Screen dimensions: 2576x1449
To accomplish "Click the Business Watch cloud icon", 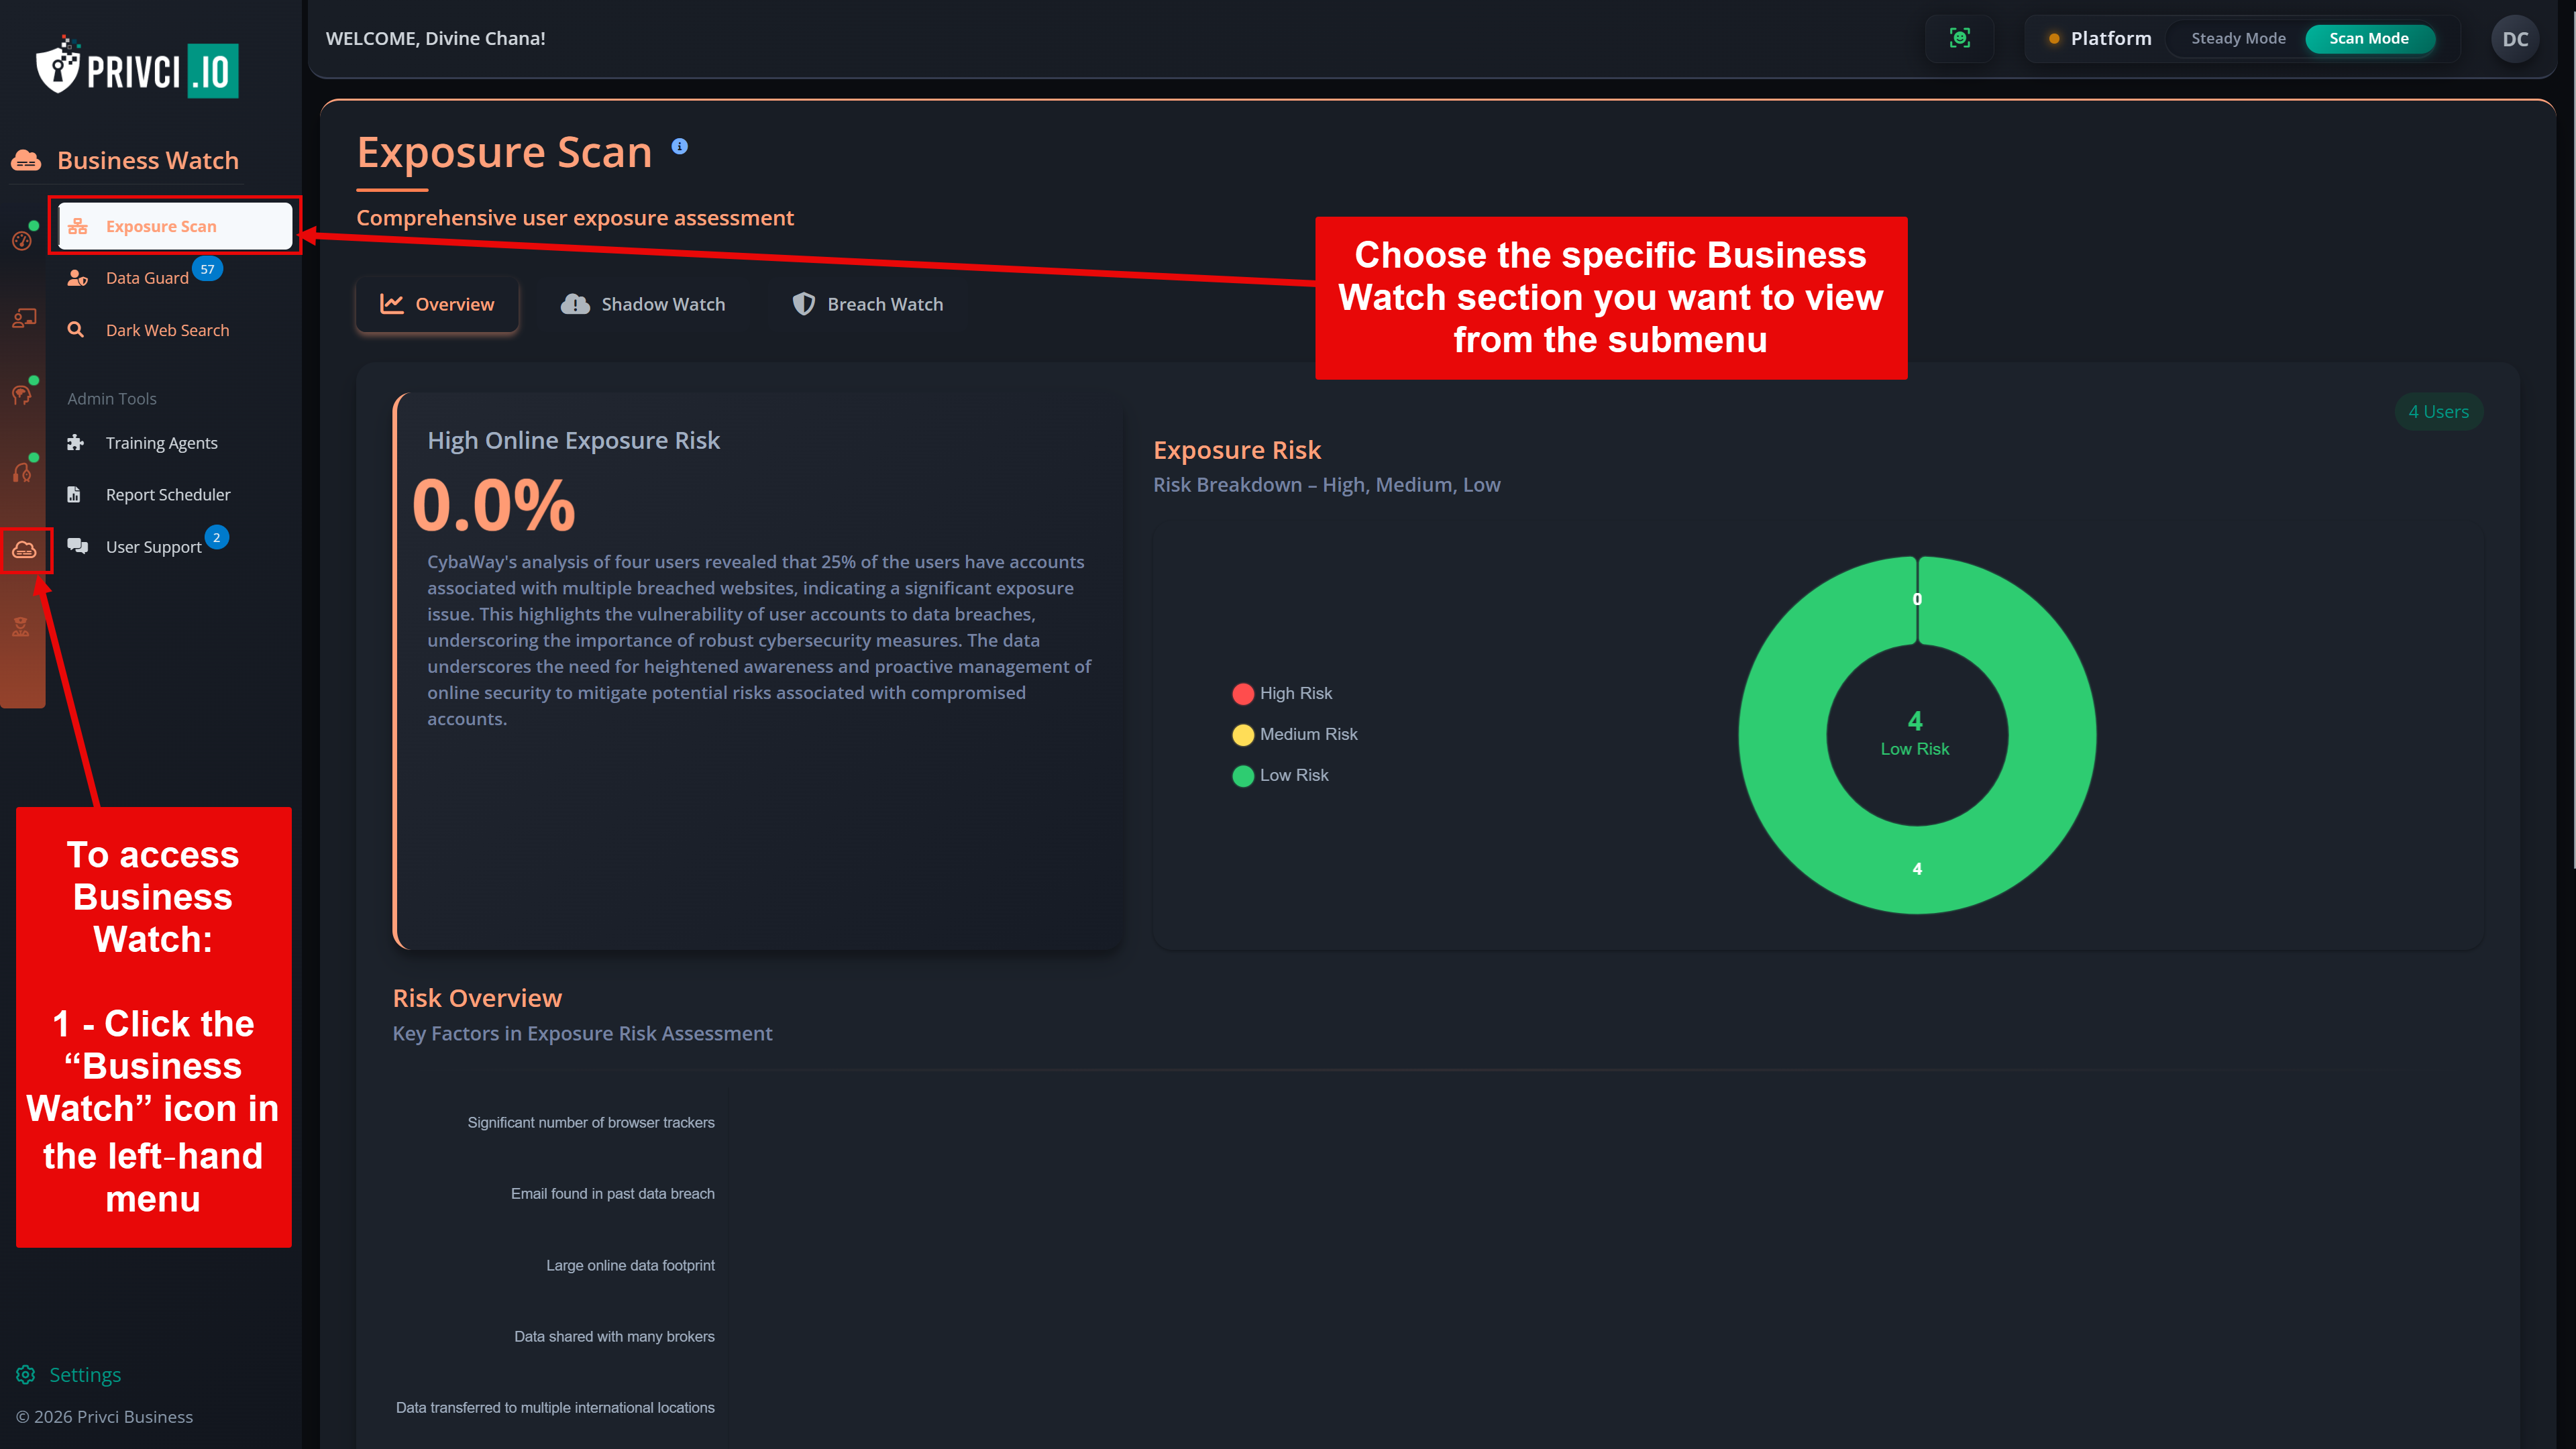I will 24,549.
